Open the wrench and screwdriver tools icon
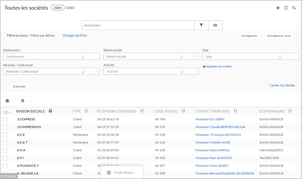Viewport: 307px width, 179px height. pyautogui.click(x=23, y=101)
